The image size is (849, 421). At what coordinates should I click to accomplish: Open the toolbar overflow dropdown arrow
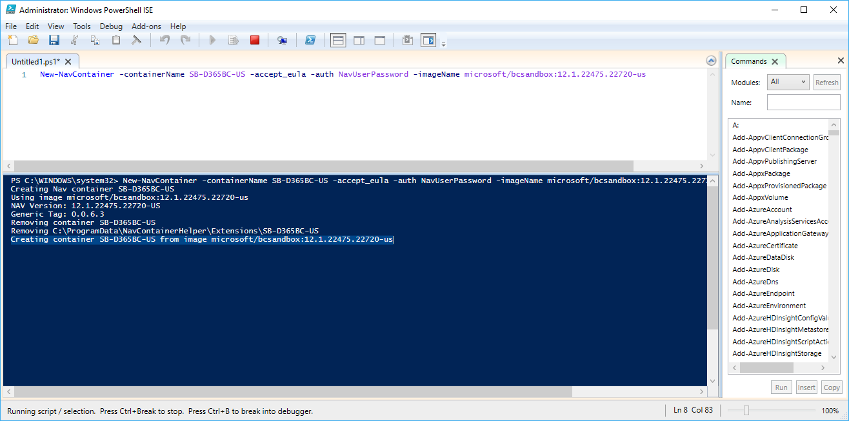pyautogui.click(x=443, y=43)
